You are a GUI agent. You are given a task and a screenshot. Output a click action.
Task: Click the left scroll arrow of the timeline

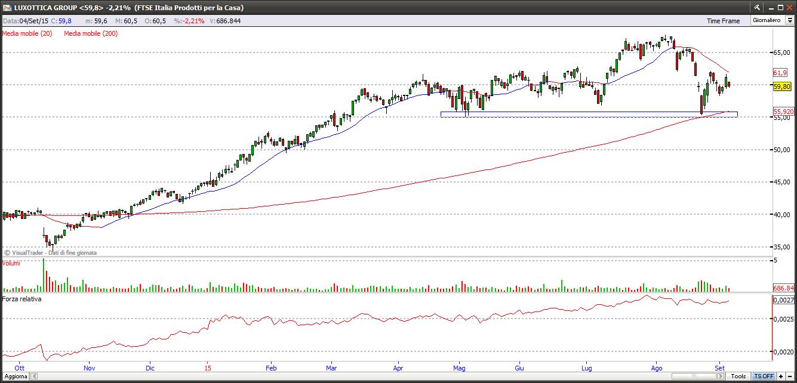pos(33,376)
